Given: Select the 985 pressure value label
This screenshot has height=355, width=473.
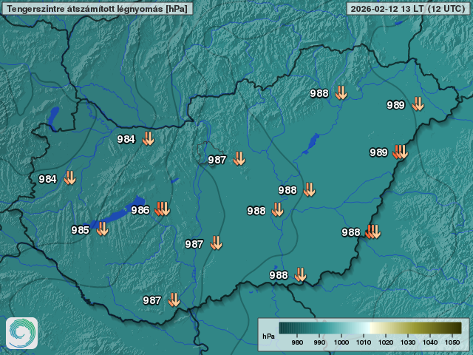Looking at the screenshot, I should pyautogui.click(x=80, y=230).
